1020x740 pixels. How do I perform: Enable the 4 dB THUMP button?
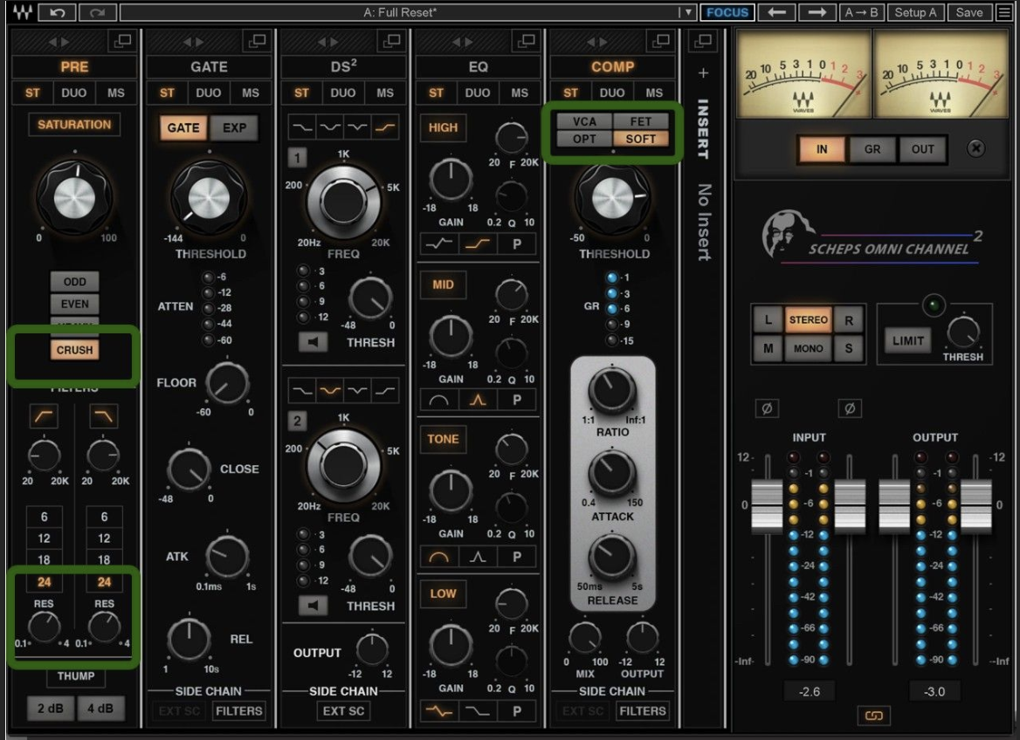(x=100, y=708)
